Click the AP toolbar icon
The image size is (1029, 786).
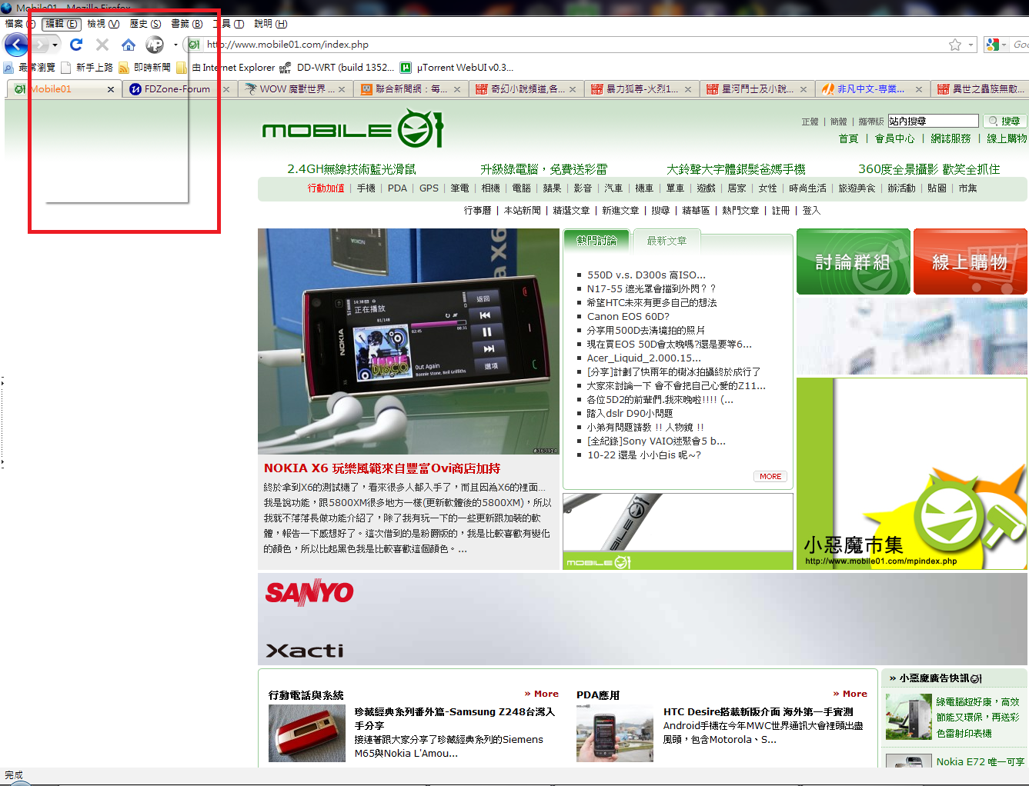(155, 45)
